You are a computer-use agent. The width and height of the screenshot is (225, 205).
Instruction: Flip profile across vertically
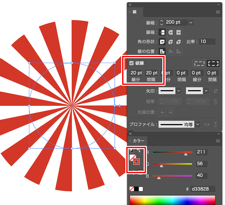click(215, 124)
